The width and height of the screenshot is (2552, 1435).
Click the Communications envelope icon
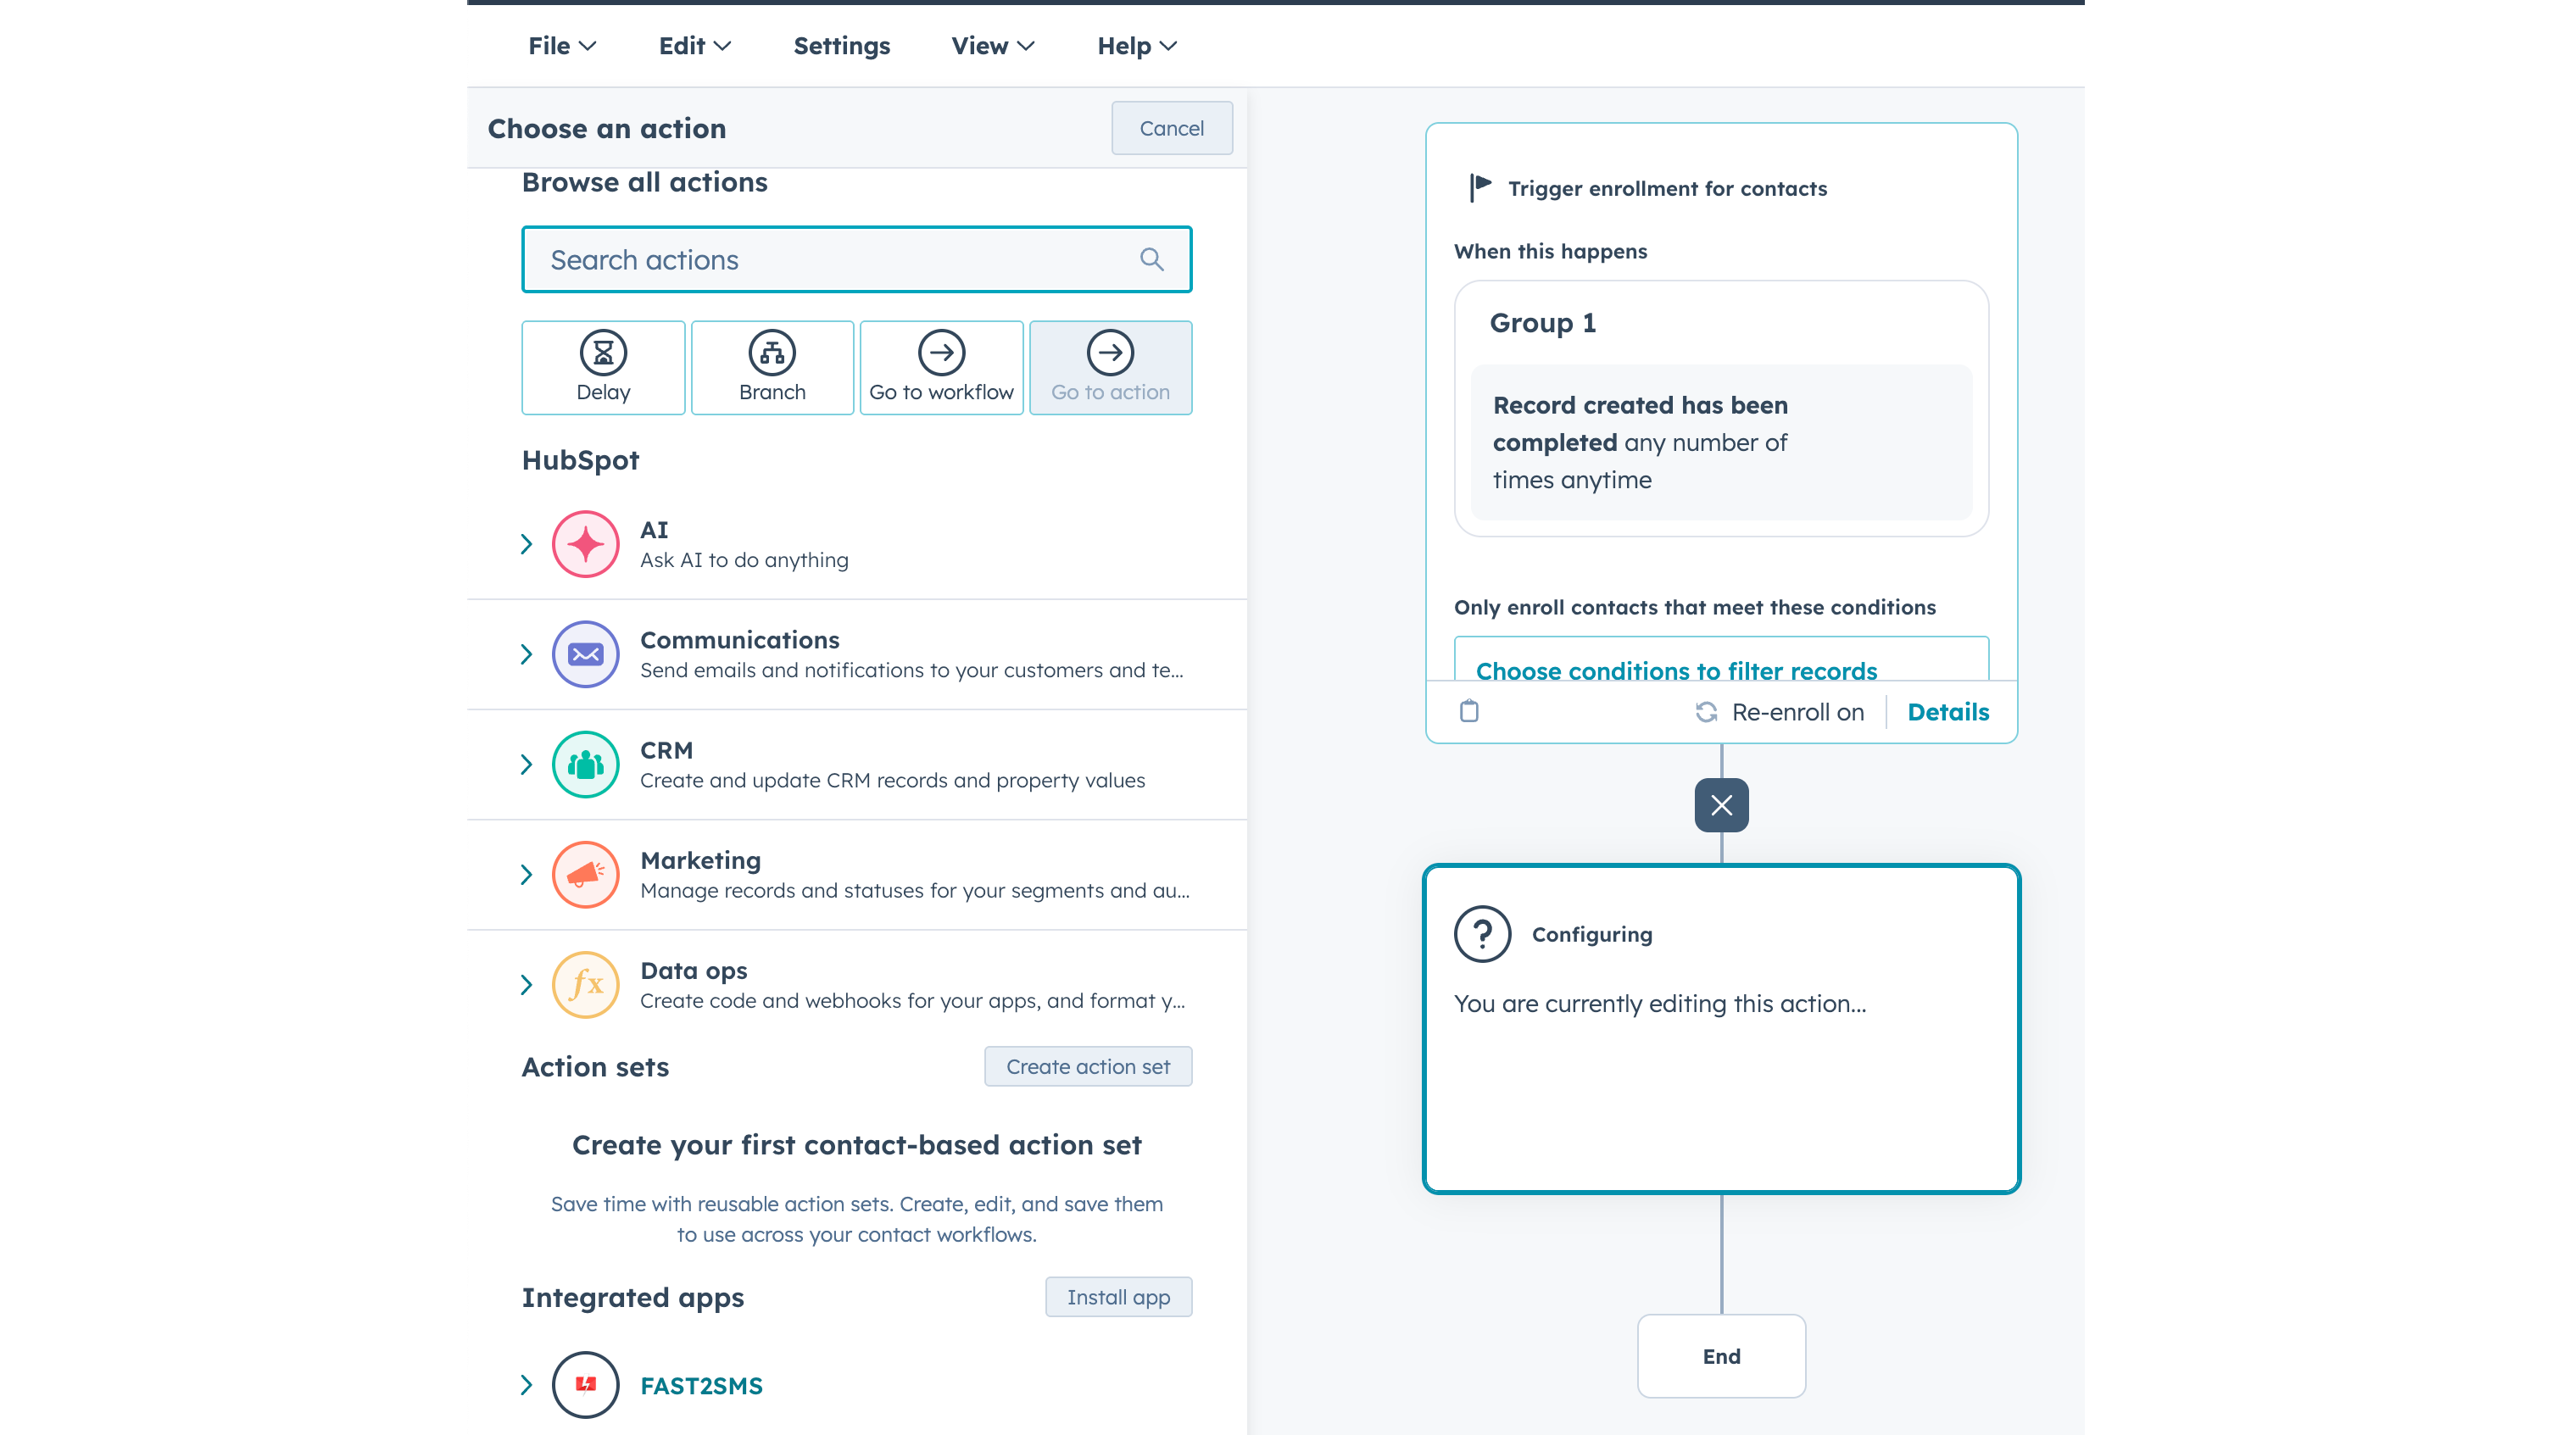point(586,654)
